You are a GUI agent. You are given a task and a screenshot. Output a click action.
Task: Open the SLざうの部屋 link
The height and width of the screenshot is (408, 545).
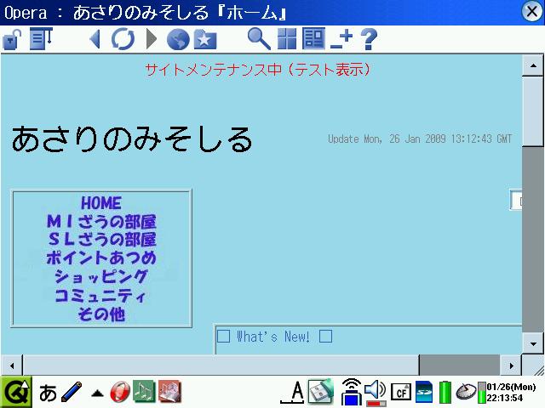(102, 240)
